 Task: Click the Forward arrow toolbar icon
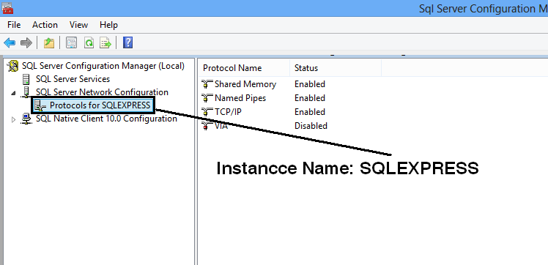click(x=26, y=43)
